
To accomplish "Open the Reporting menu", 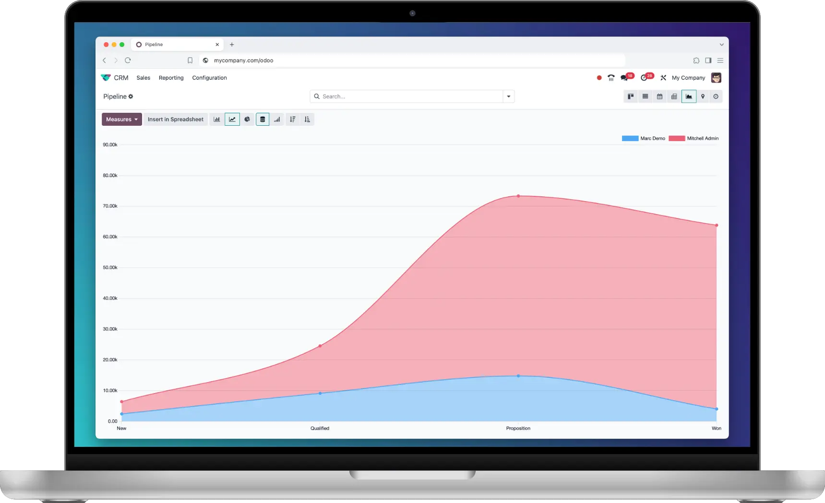I will pyautogui.click(x=171, y=78).
